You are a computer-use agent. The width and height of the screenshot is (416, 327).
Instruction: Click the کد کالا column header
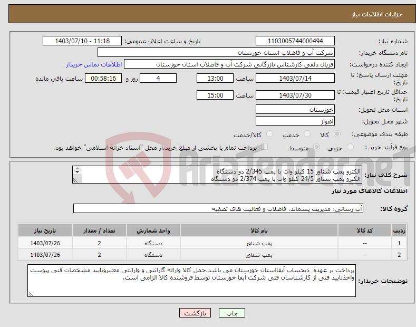coord(365,230)
